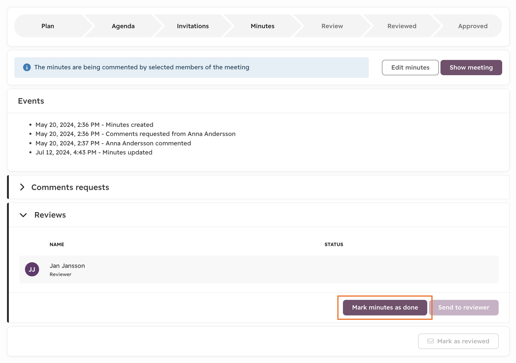516x363 pixels.
Task: Collapse the Reviews section chevron
Action: tap(23, 215)
